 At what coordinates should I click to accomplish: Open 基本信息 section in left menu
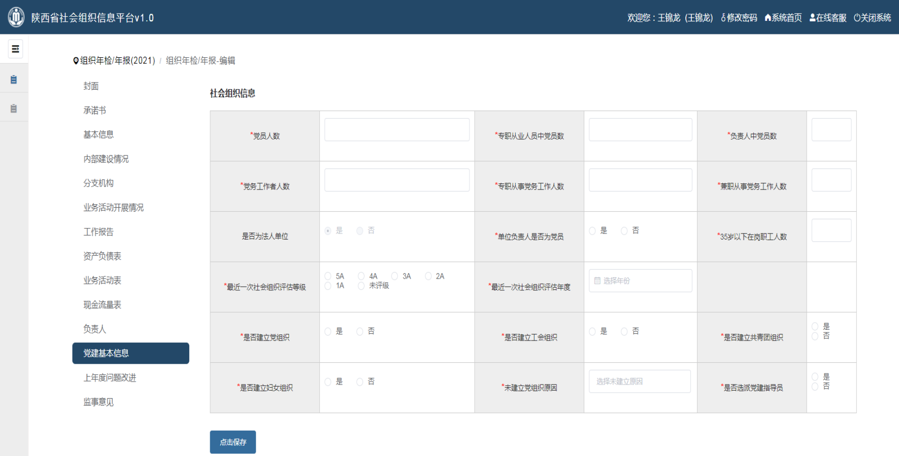[x=98, y=134]
